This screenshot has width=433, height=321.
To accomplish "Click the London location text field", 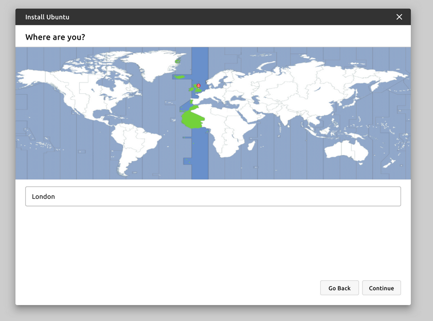I will (x=213, y=196).
